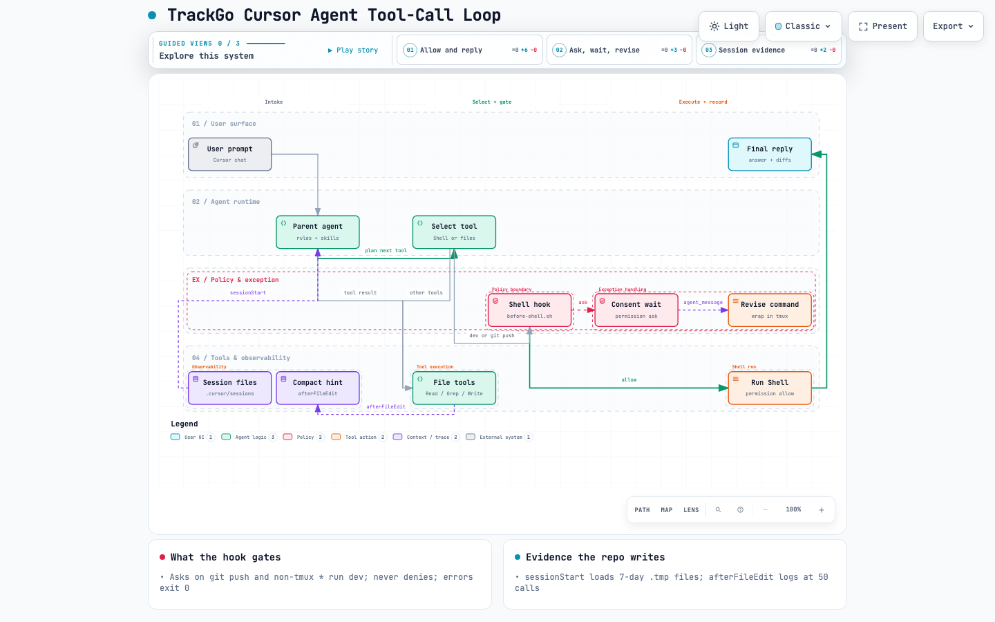This screenshot has width=995, height=622.
Task: Select the File tools node
Action: (454, 388)
